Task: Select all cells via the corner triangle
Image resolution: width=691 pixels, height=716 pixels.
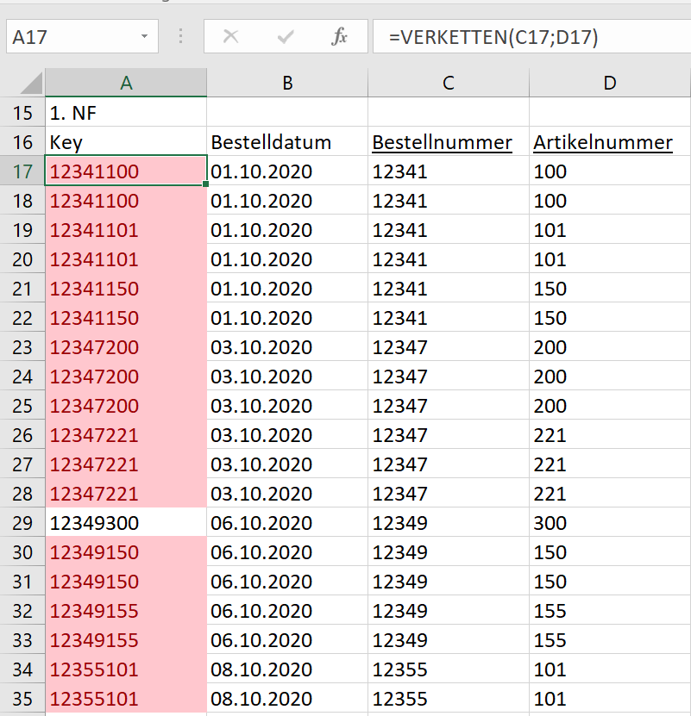Action: pyautogui.click(x=22, y=82)
